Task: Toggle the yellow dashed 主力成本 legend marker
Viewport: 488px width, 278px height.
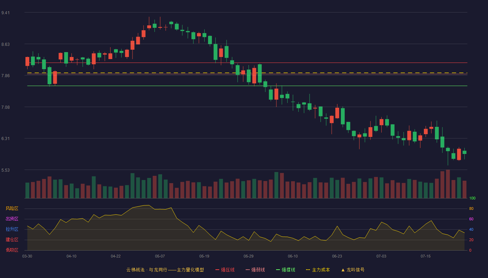Action: coord(308,270)
